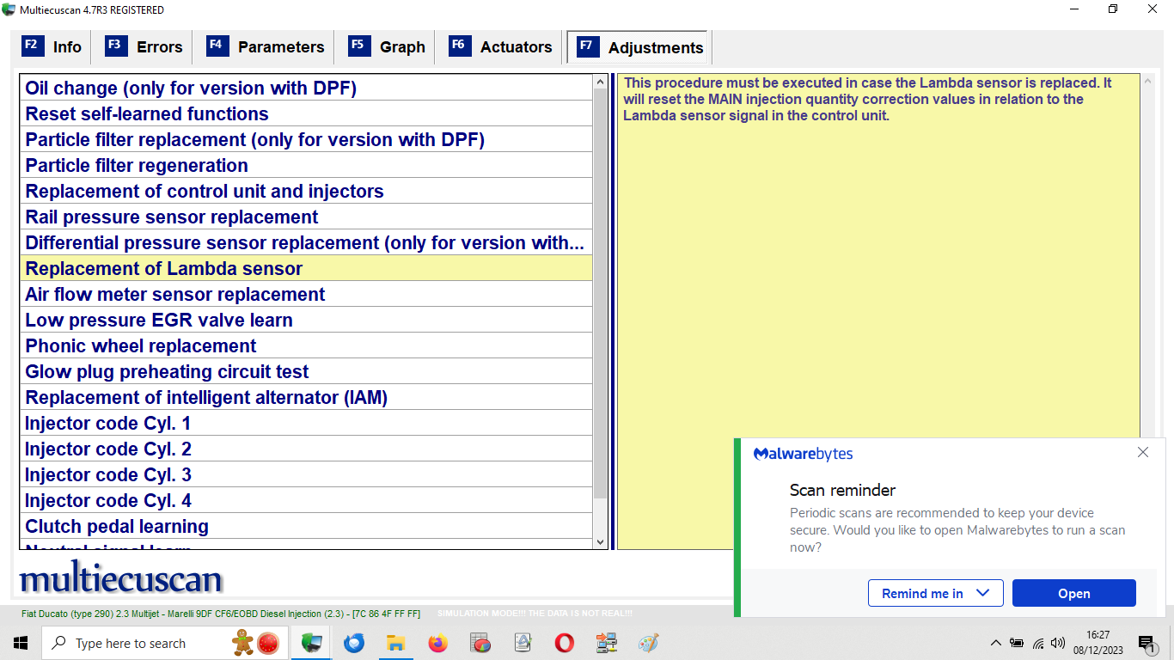Restore down the Multiecuscan window
The image size is (1174, 660).
pos(1113,9)
